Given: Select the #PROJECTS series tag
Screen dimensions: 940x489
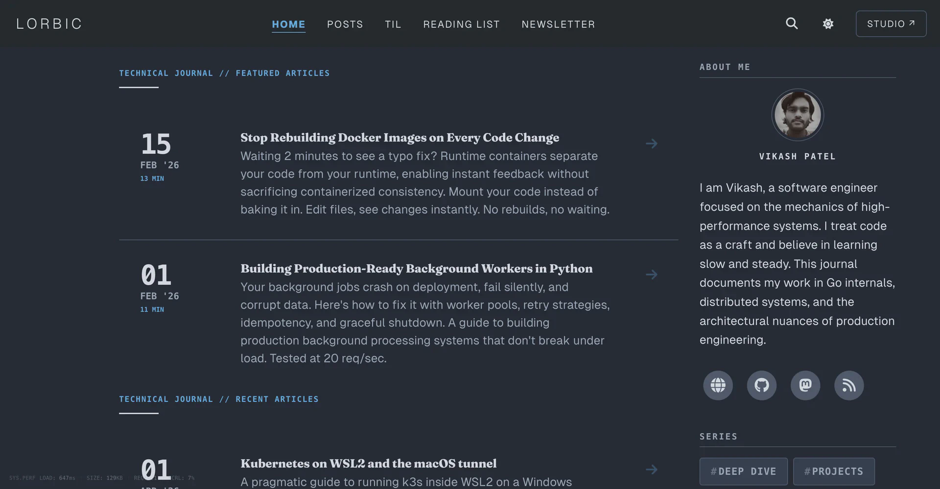Looking at the screenshot, I should [x=834, y=471].
